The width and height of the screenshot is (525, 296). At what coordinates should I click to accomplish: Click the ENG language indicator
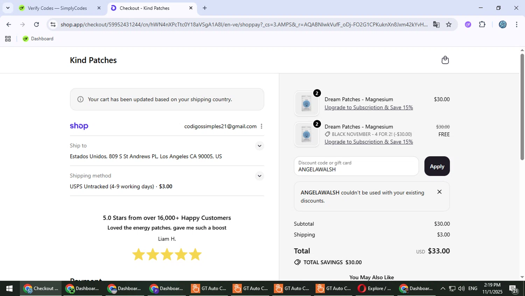(473, 289)
